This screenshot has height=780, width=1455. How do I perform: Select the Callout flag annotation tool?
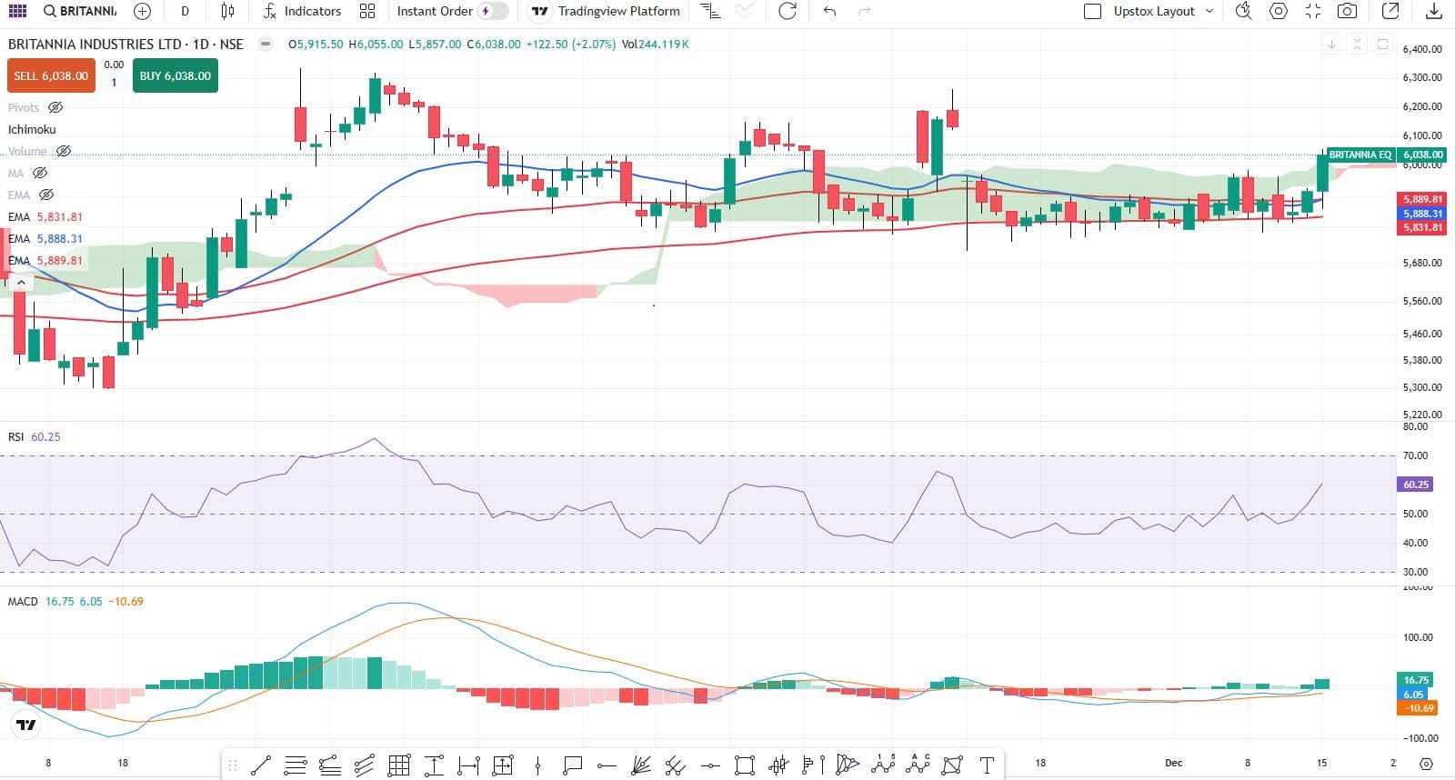coord(572,765)
